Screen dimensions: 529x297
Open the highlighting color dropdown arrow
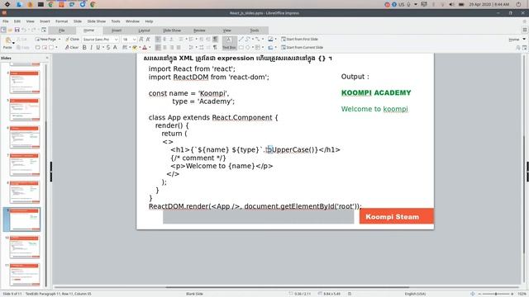[140, 48]
